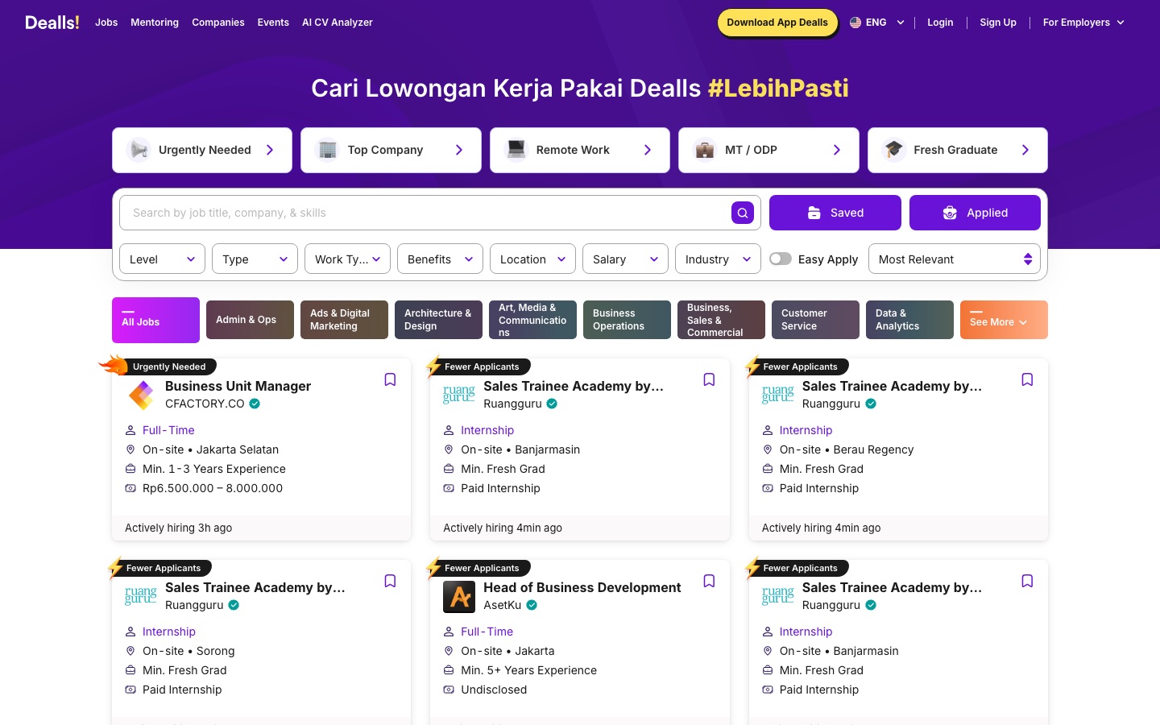Open the Type filter dropdown
This screenshot has height=725, width=1160.
[255, 259]
